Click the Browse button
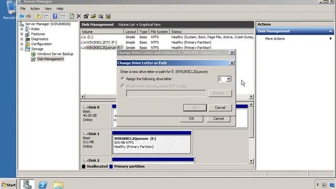336x189 pixels. [x=220, y=93]
